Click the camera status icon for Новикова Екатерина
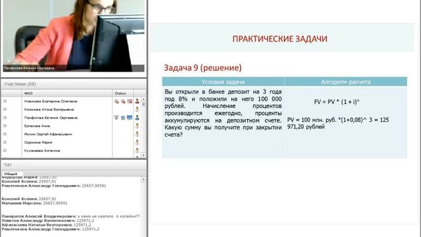421x237 pixels. point(123,101)
